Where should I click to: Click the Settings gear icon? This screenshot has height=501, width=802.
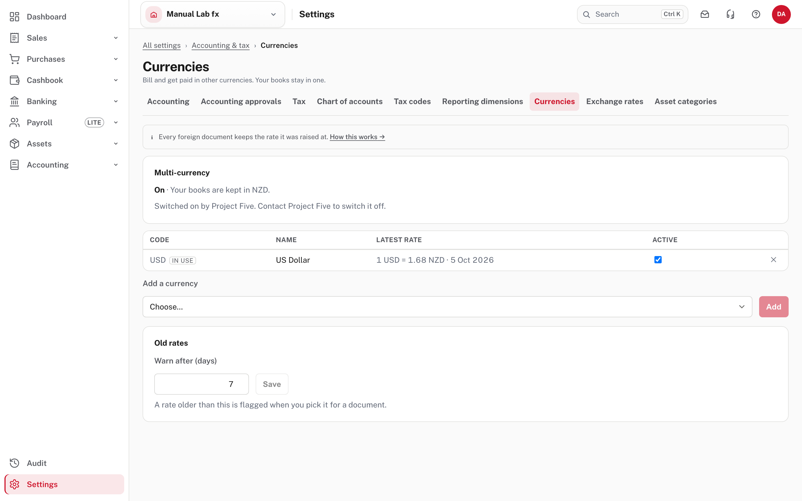(14, 484)
